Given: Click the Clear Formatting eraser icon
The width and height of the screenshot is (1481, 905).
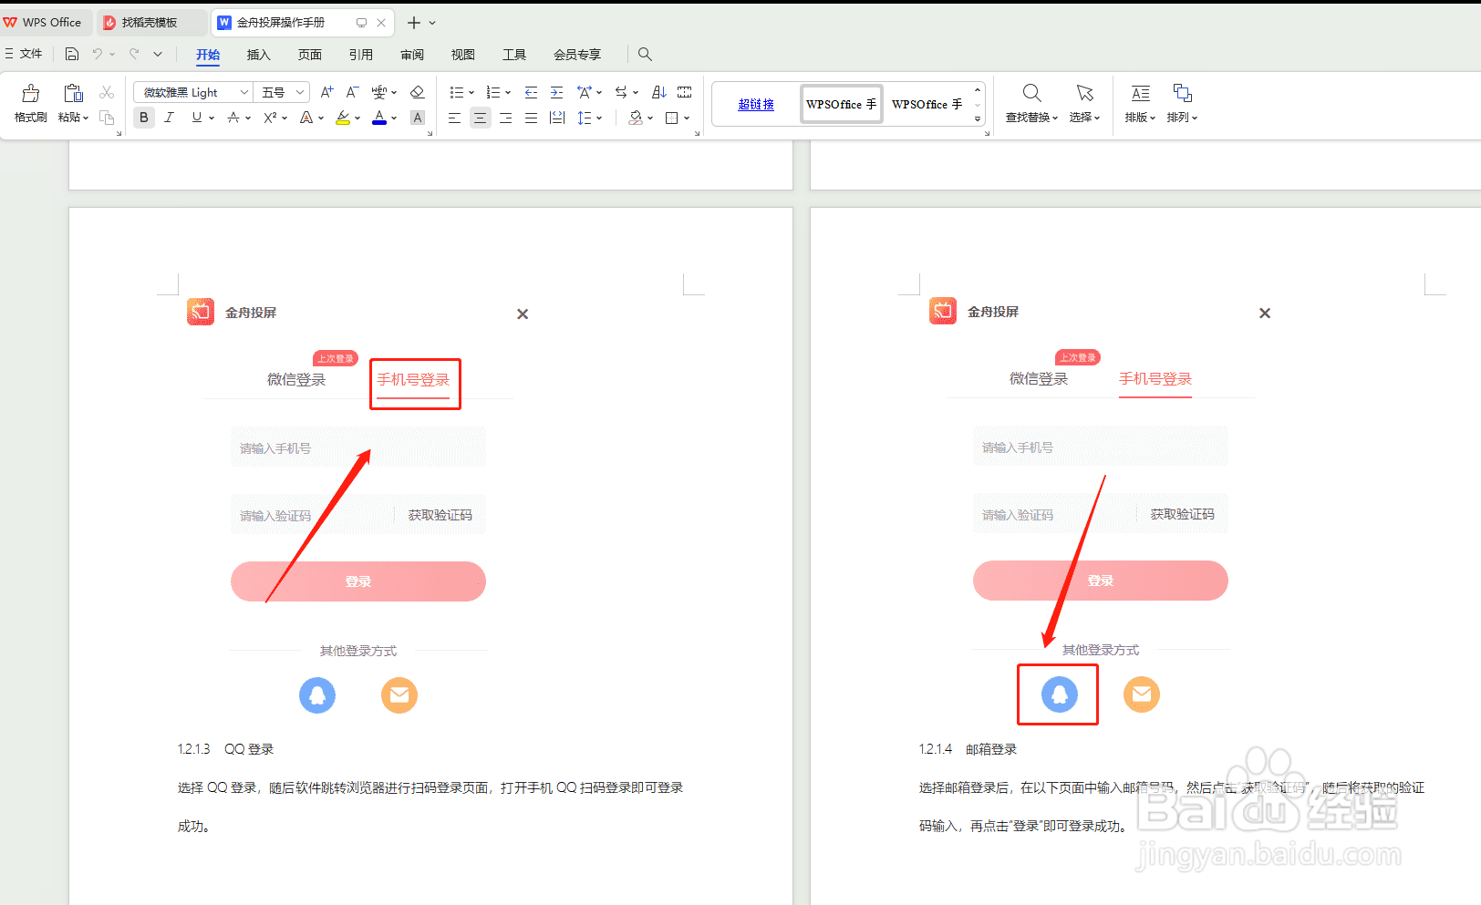Looking at the screenshot, I should [418, 91].
